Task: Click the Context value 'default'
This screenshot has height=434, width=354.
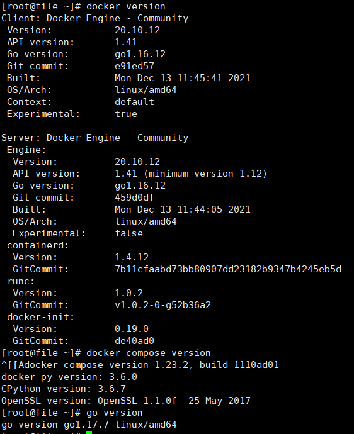Action: 134,102
